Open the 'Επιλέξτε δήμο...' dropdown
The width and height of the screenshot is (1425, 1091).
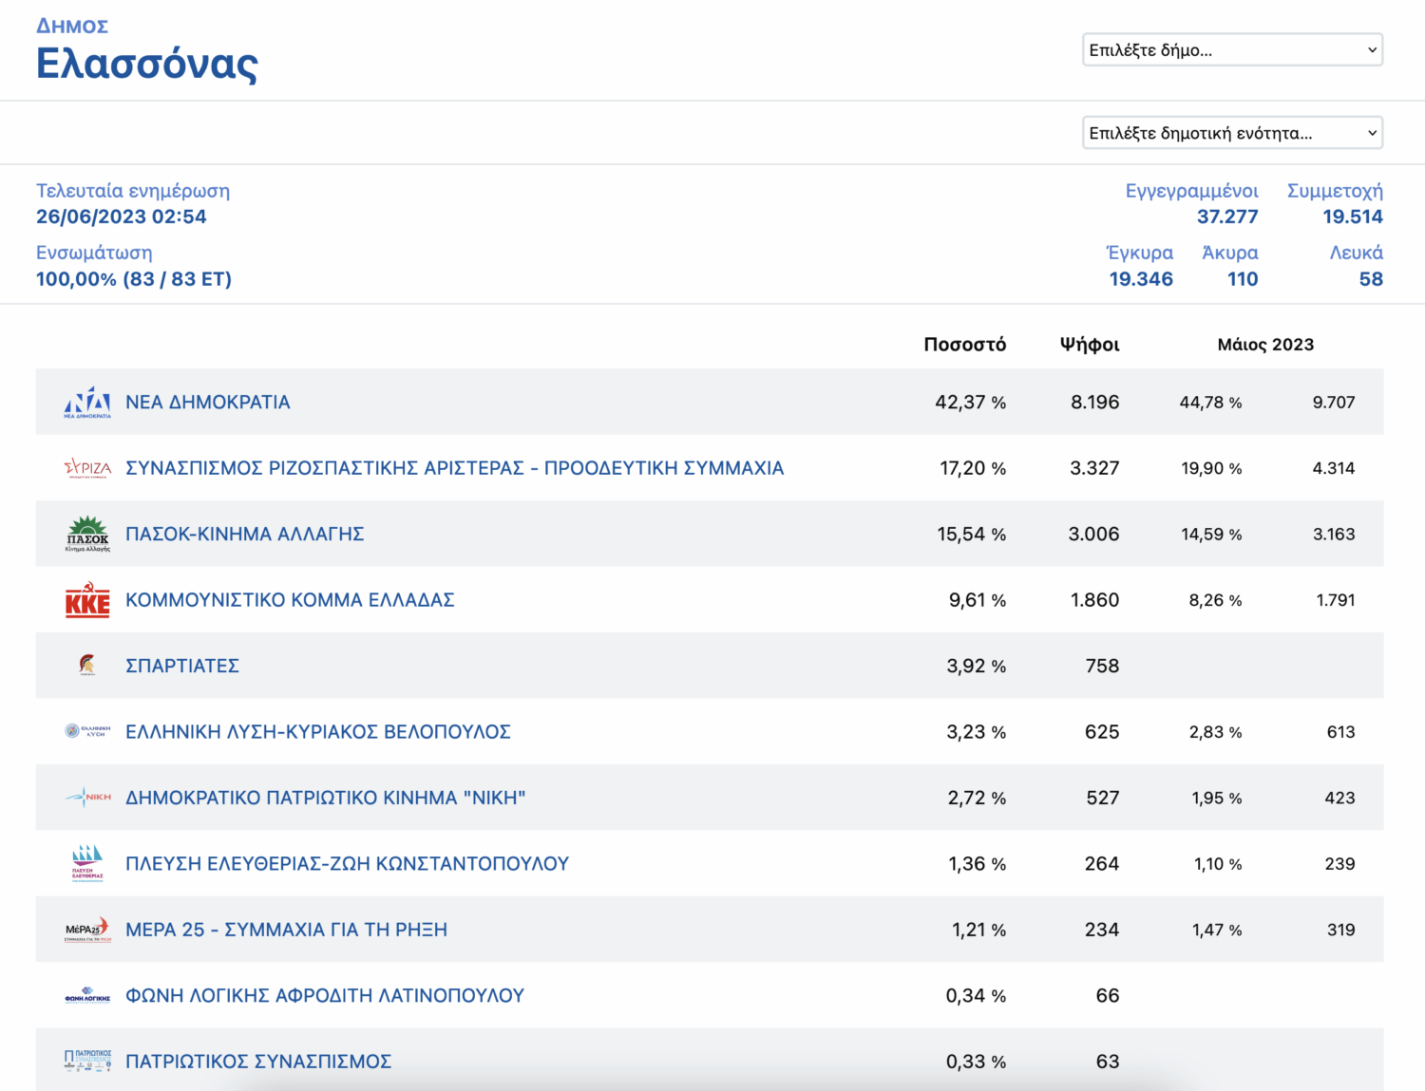(x=1232, y=50)
